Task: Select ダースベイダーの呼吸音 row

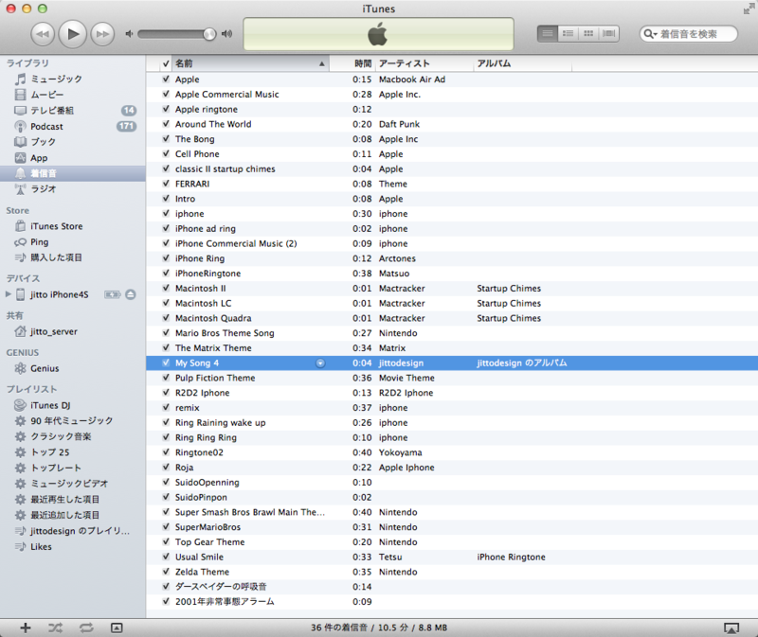Action: 452,587
